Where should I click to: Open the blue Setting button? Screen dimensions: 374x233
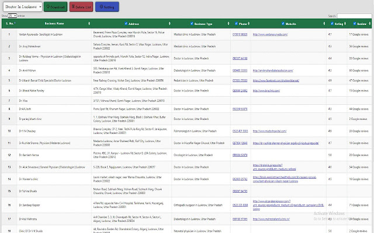(107, 7)
